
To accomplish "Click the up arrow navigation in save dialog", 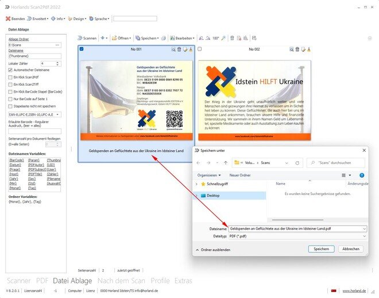I will 225,163.
